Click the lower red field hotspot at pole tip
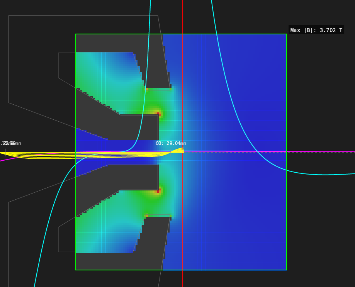 coord(158,190)
